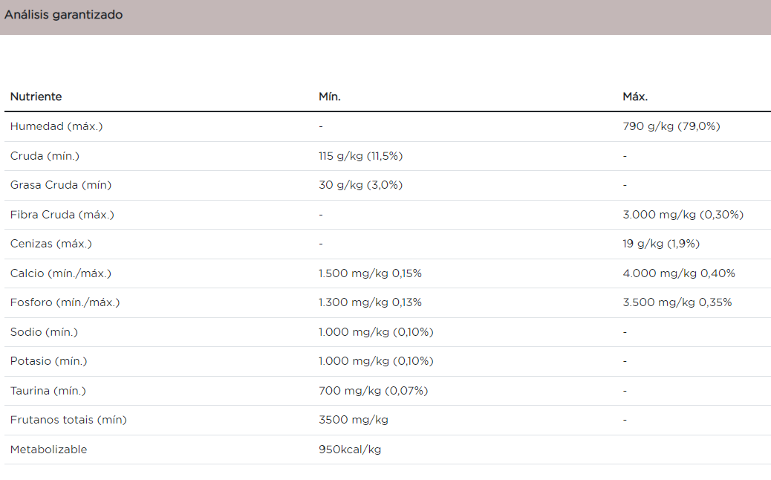Click the Máx. column header

point(635,97)
